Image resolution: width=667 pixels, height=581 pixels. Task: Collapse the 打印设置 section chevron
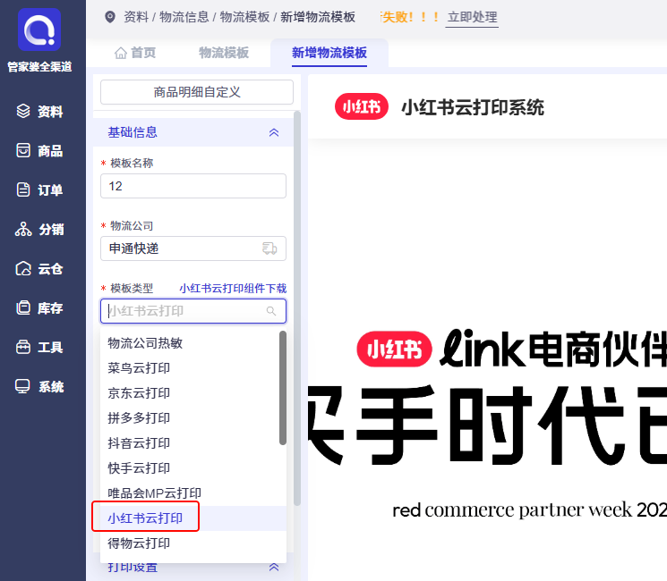(274, 568)
